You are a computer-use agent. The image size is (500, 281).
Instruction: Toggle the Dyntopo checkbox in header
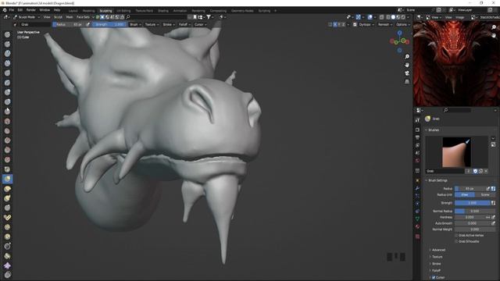pyautogui.click(x=355, y=24)
